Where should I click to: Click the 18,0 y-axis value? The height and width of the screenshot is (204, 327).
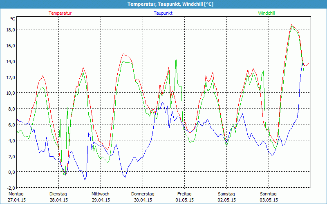point(11,29)
